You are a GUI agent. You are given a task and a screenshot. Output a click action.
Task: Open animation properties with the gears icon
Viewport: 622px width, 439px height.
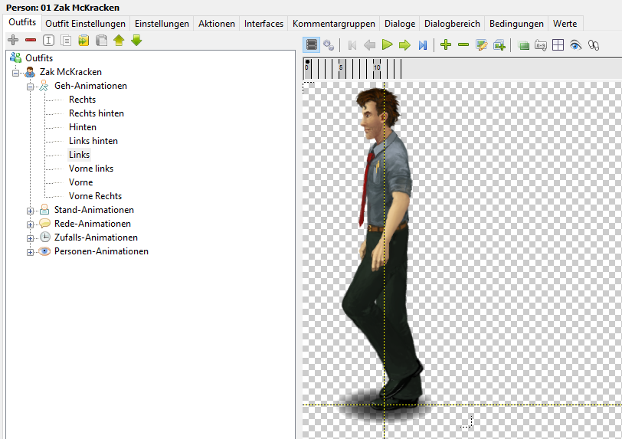point(329,45)
